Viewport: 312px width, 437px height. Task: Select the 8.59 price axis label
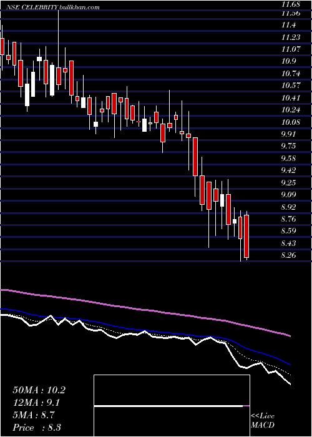coord(289,231)
